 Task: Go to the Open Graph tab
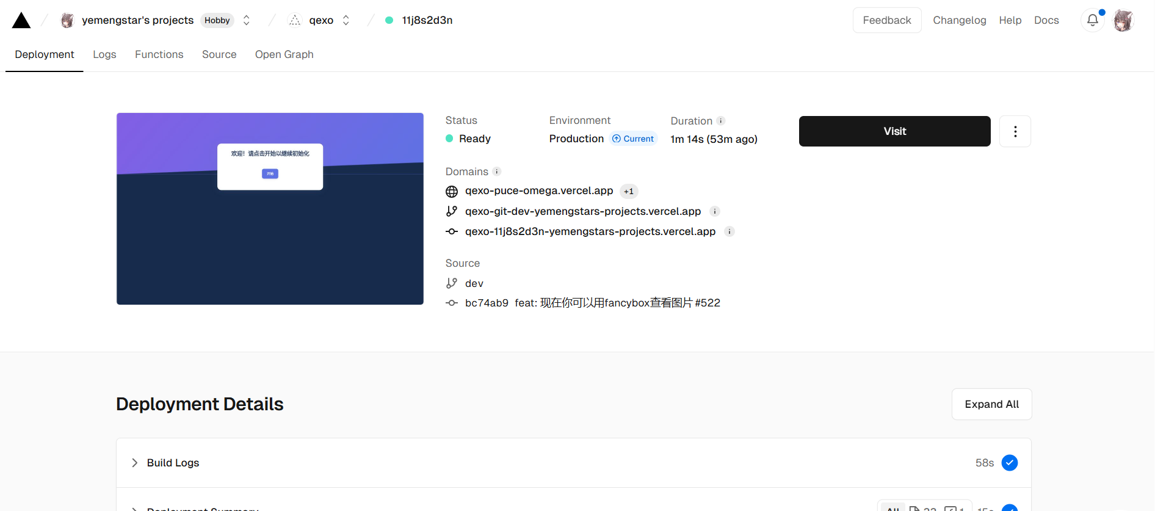coord(284,54)
